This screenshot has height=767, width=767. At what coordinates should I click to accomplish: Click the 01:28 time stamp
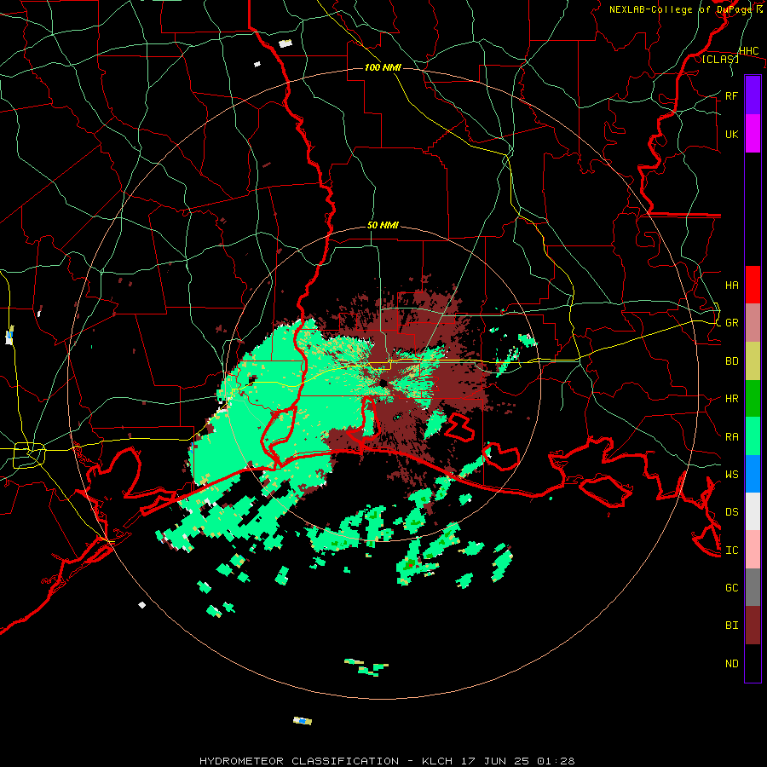tap(556, 761)
